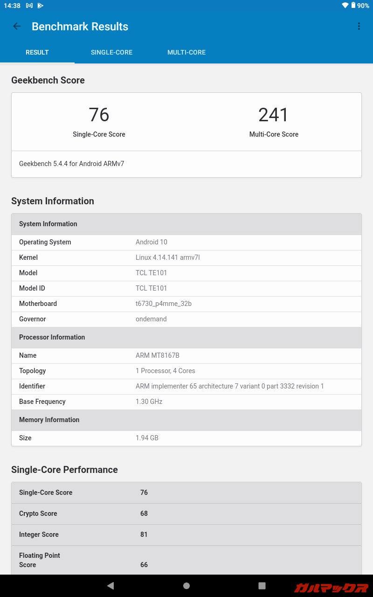Tap the Google Play notification icon
Viewport: 373px width, 597px height.
(40, 6)
